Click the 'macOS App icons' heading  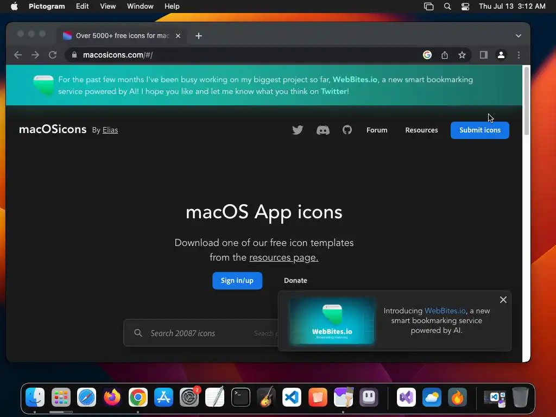pyautogui.click(x=264, y=212)
